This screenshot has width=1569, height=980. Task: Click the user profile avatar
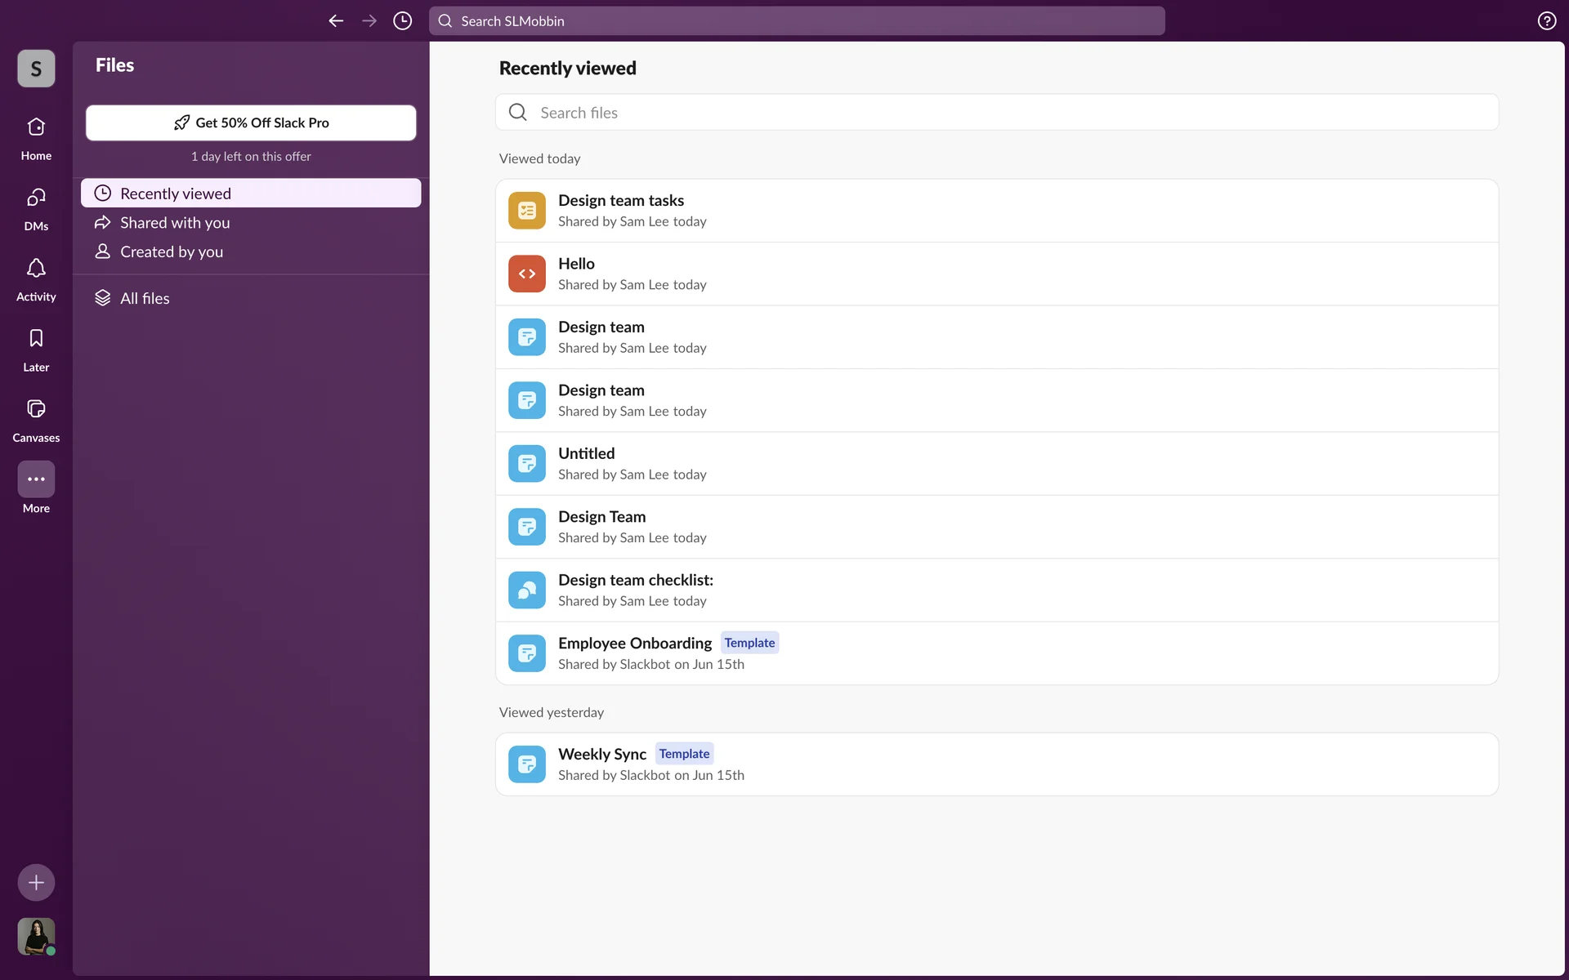pyautogui.click(x=36, y=936)
